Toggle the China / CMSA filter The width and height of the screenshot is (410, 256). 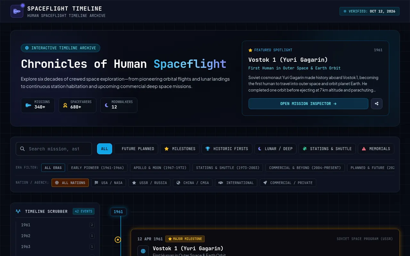pos(193,183)
